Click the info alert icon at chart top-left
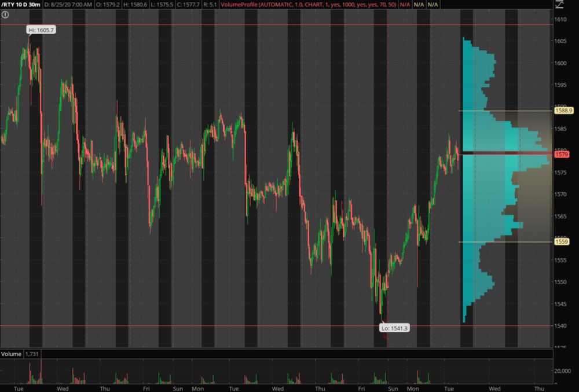The width and height of the screenshot is (579, 392). pyautogui.click(x=5, y=14)
